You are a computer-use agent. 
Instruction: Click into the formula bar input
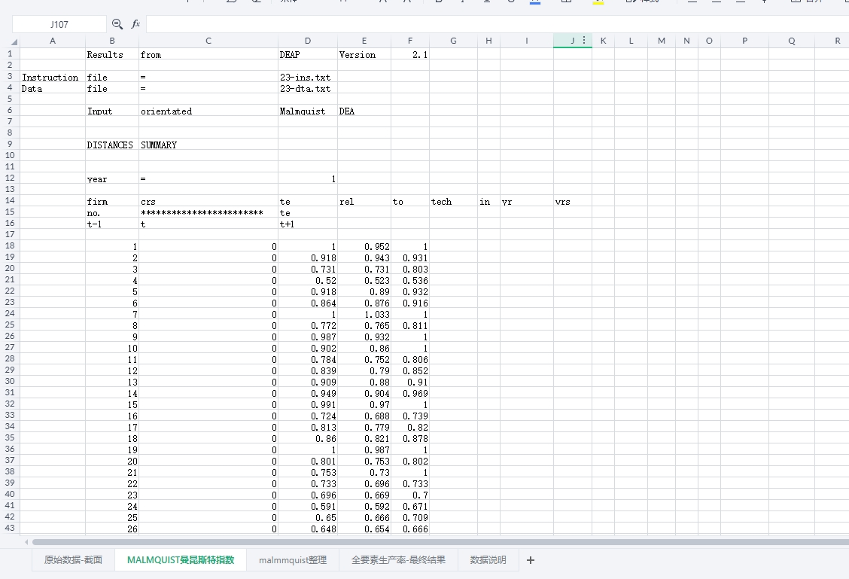click(497, 24)
